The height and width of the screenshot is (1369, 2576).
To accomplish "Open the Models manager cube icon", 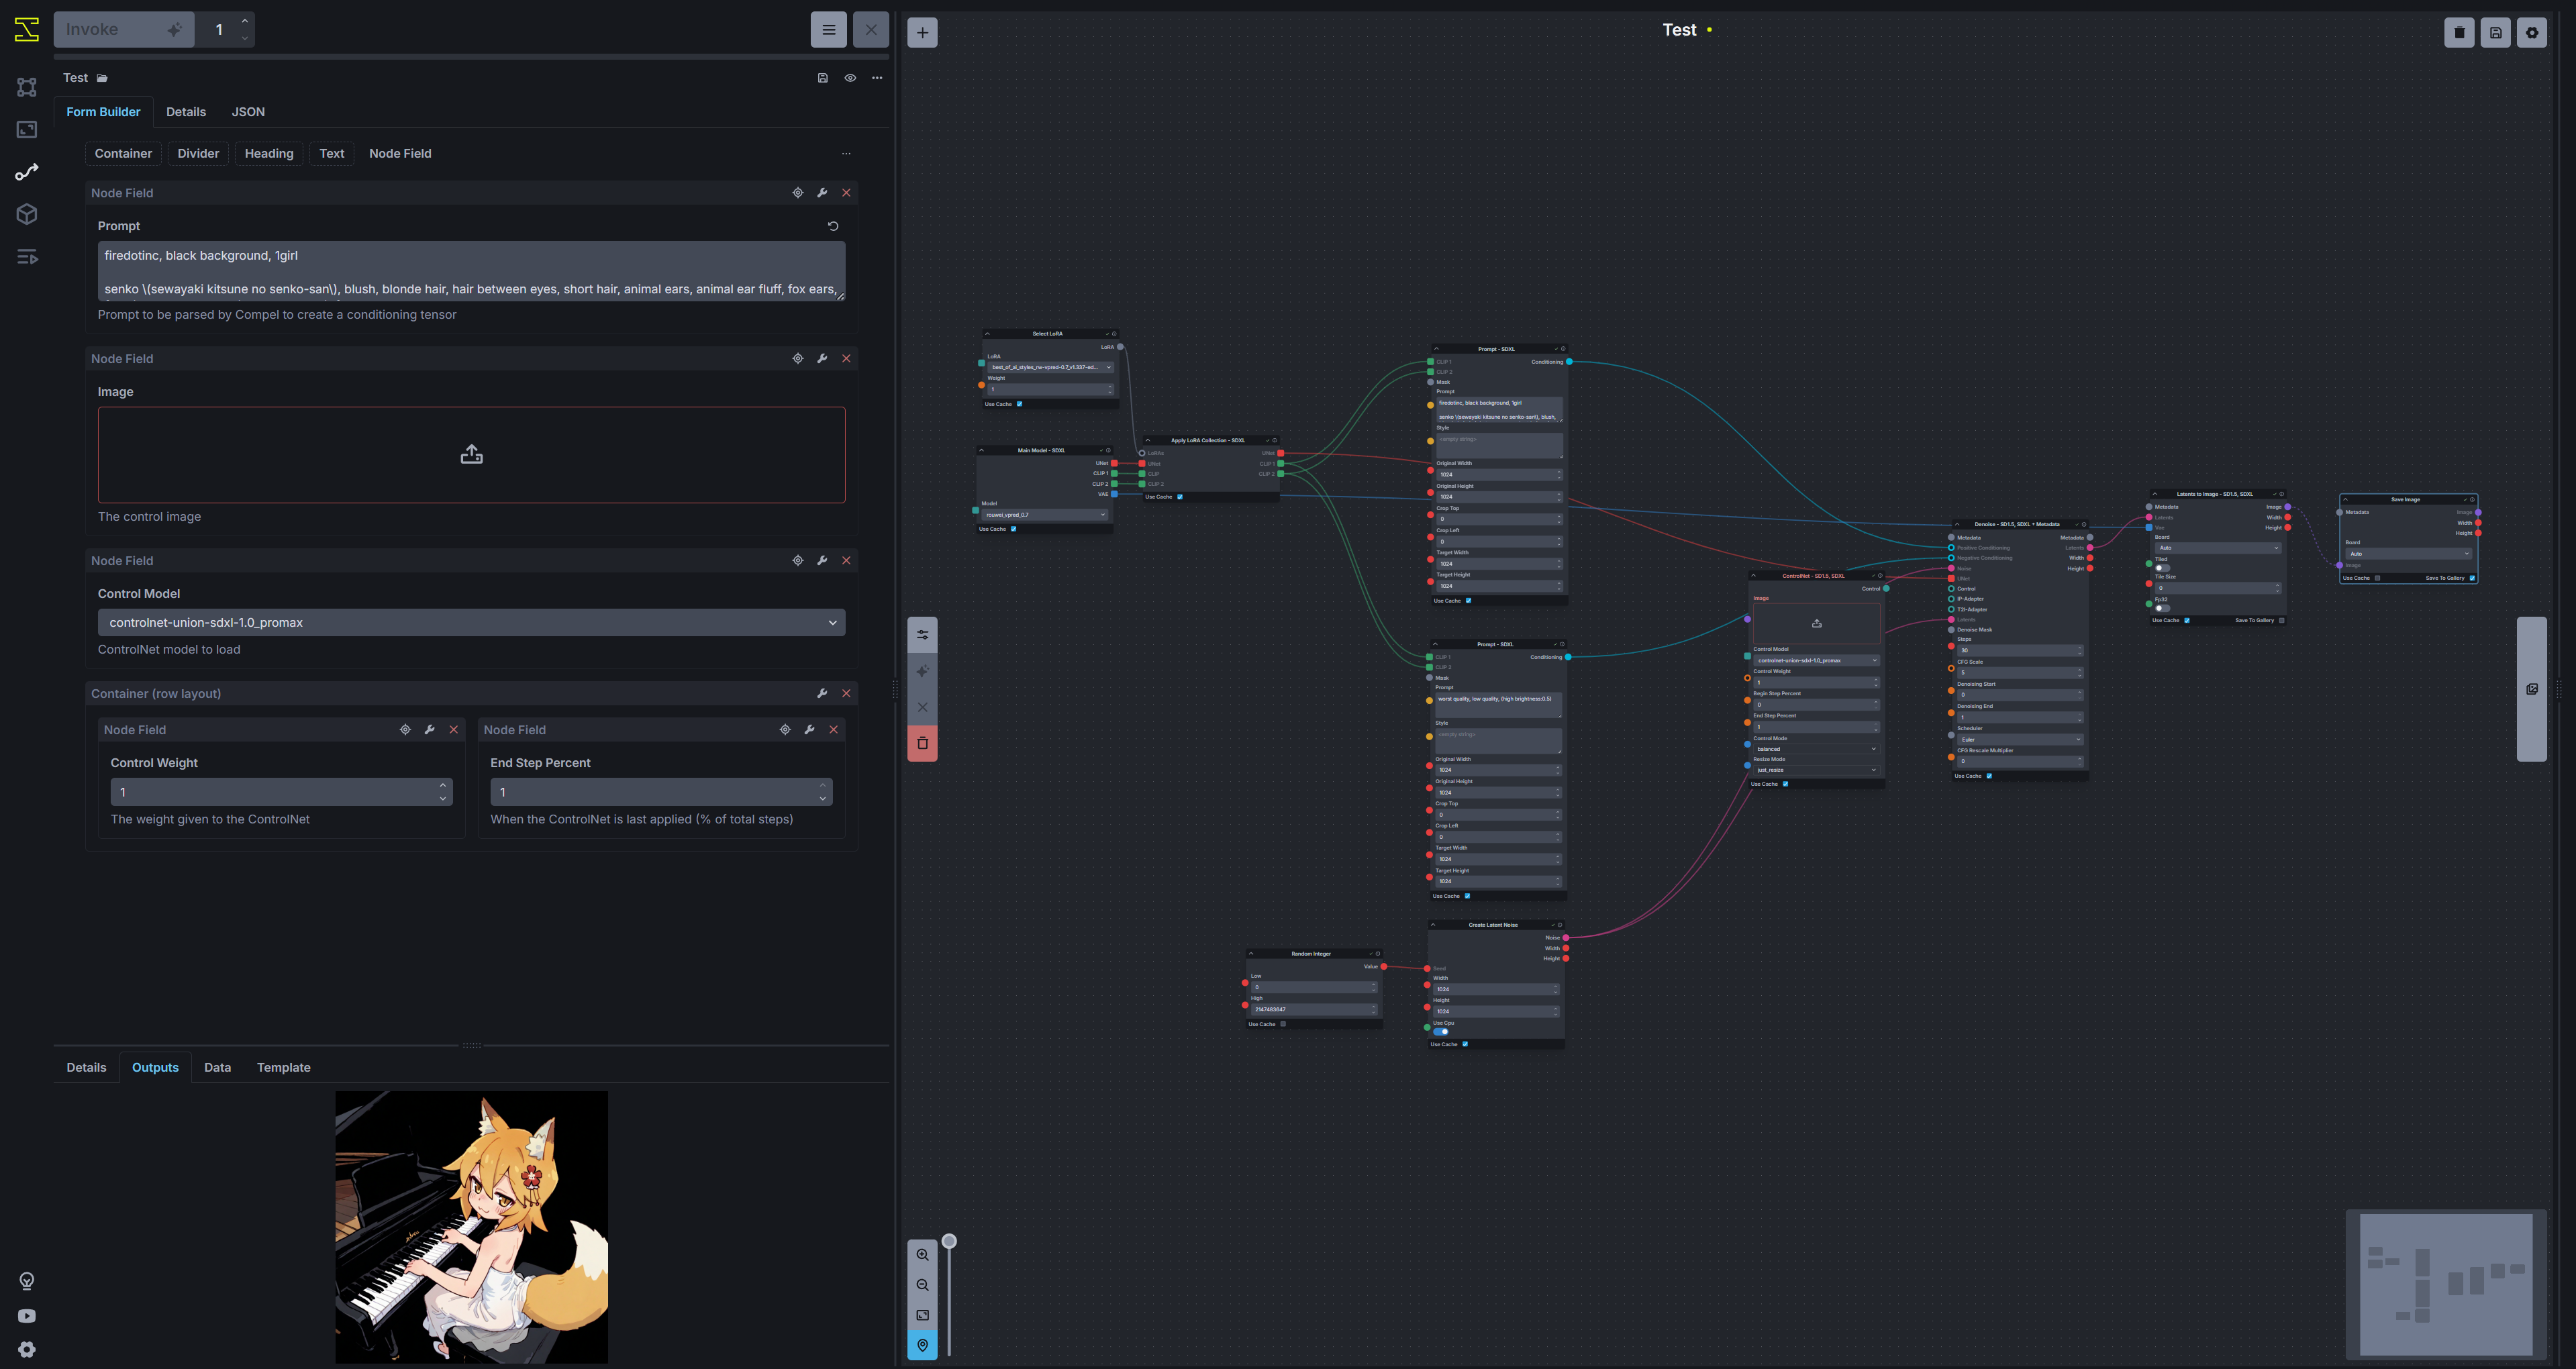I will pos(27,214).
